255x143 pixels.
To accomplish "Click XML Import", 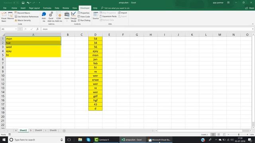I will (123, 13).
